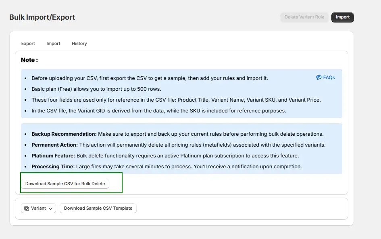Click the Platinum Feature bold label

pos(53,155)
